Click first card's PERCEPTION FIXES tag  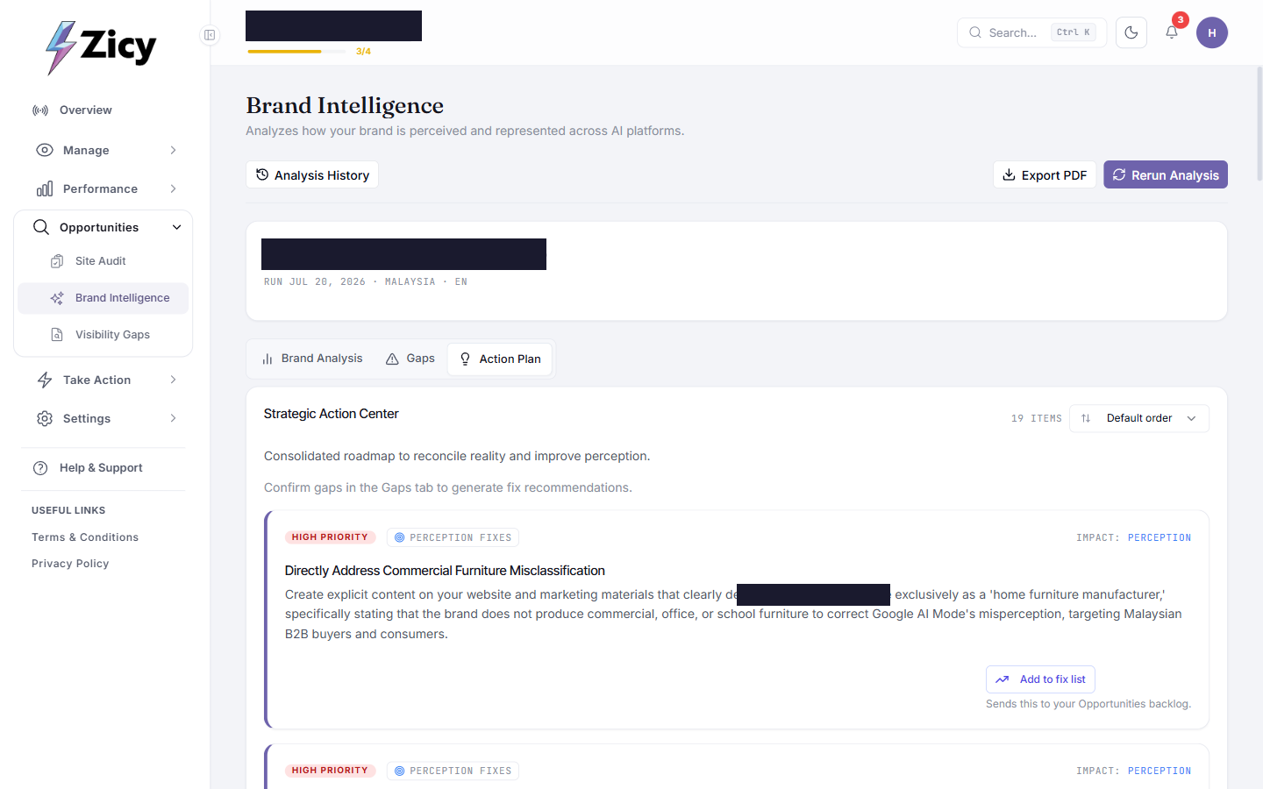453,537
